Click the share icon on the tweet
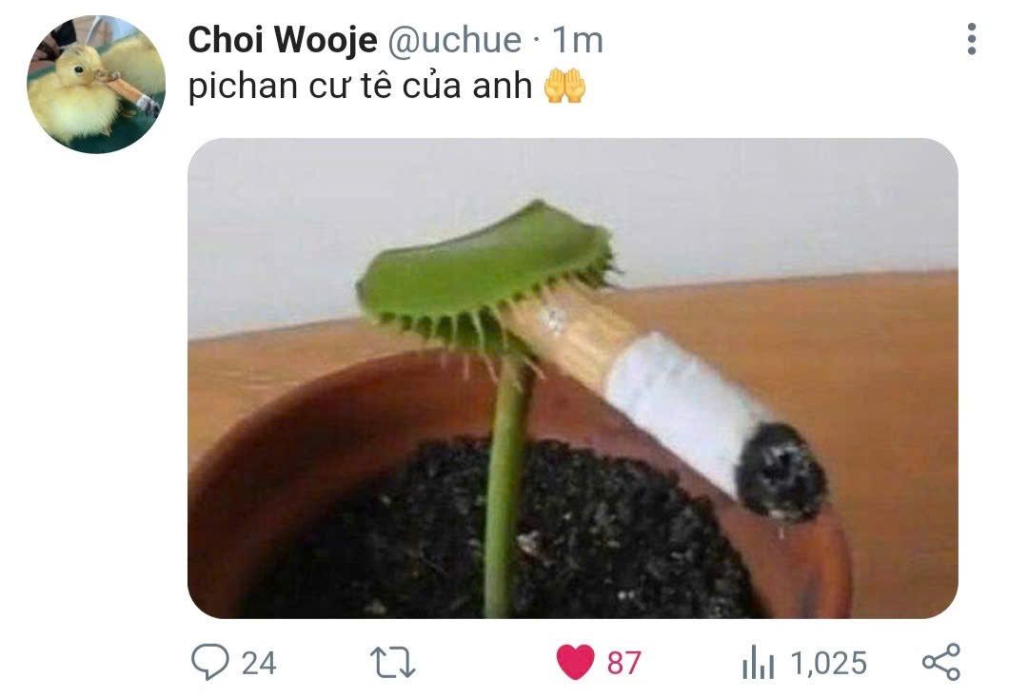The width and height of the screenshot is (1028, 698). pos(941,662)
